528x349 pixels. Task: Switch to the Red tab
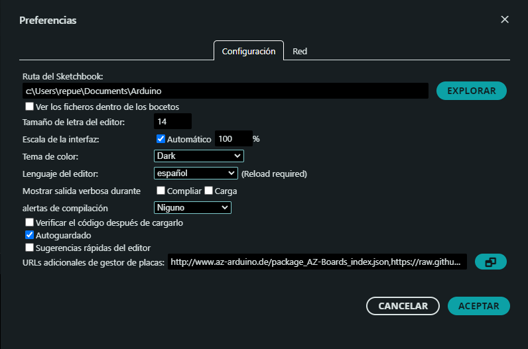pyautogui.click(x=300, y=51)
